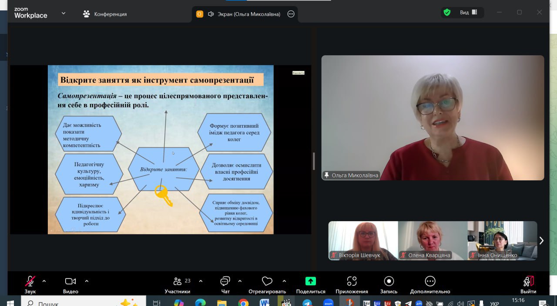Expand audio options arrow beside Звук
Screen dimensions: 557x306
pos(44,281)
